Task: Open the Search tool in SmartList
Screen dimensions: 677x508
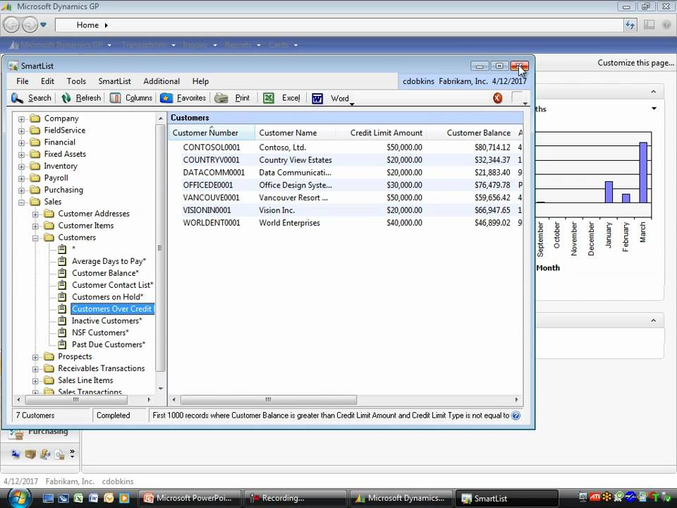Action: 32,98
